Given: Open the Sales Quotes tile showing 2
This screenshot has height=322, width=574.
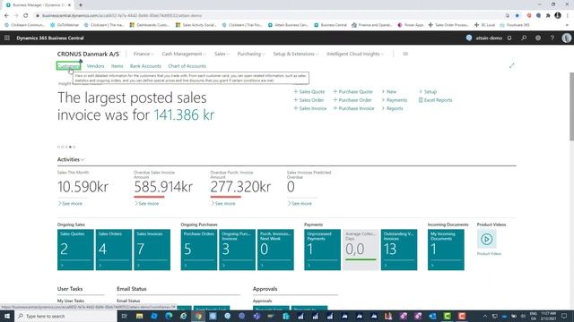Looking at the screenshot, I should coord(75,250).
